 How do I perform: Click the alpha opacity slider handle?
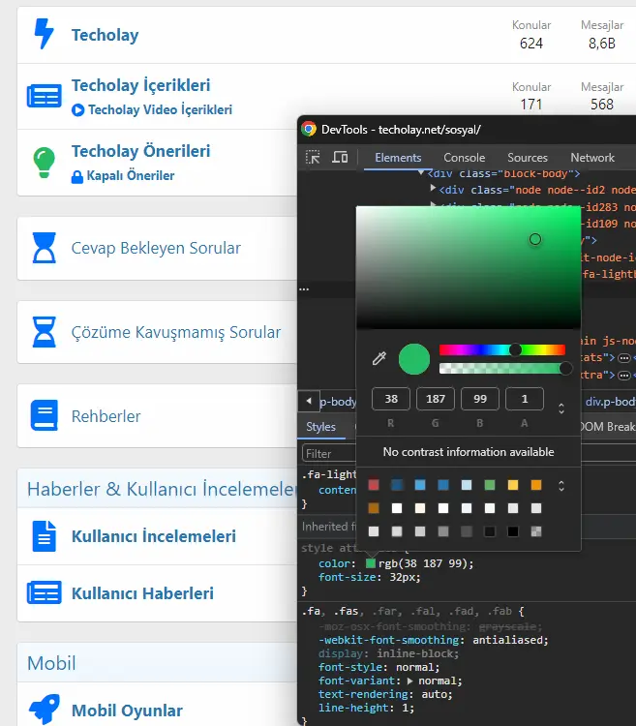[565, 368]
